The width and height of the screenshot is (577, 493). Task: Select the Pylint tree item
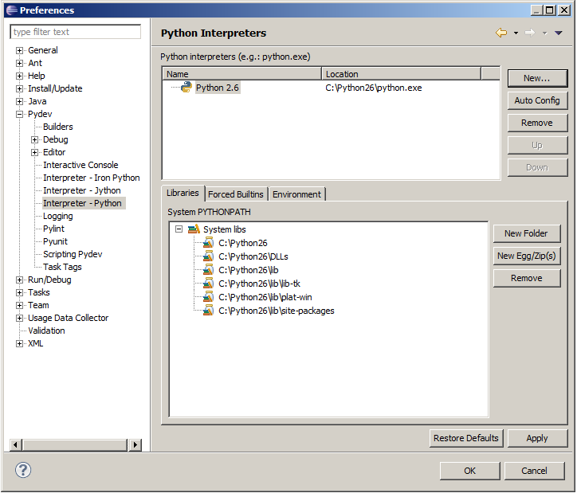click(x=53, y=229)
